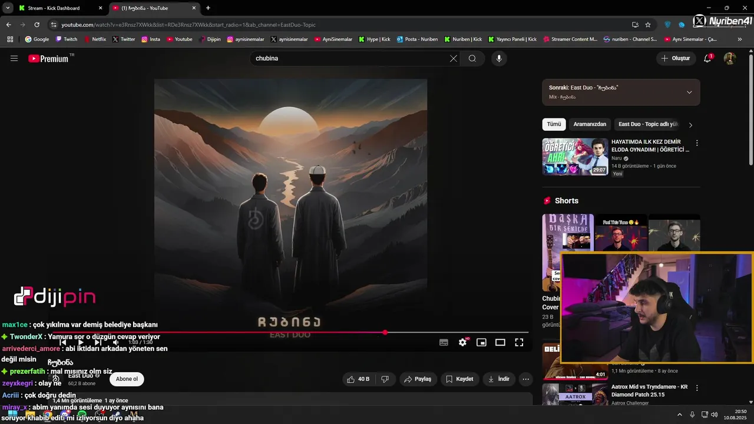Click the browser address bar URL
Screen dimensions: 754x424
click(188, 25)
